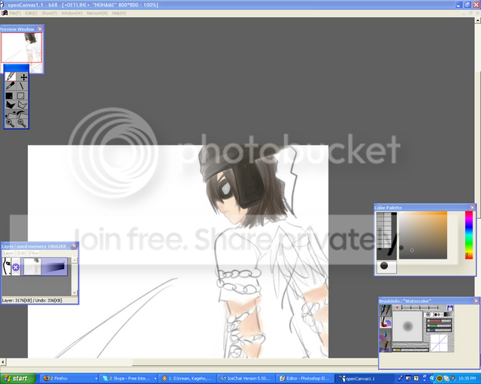Viewport: 481px width, 384px height.
Task: Close the BrushInfo Watercolor panel
Action: click(476, 301)
